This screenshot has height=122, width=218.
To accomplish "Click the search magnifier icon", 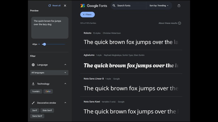I will pos(114,6).
